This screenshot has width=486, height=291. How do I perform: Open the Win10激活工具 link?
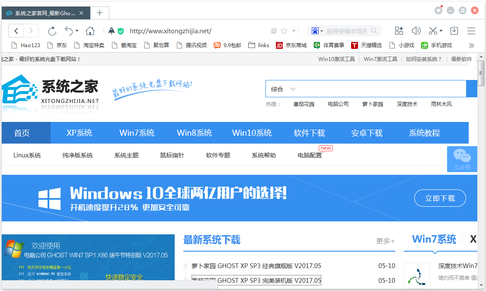[336, 59]
